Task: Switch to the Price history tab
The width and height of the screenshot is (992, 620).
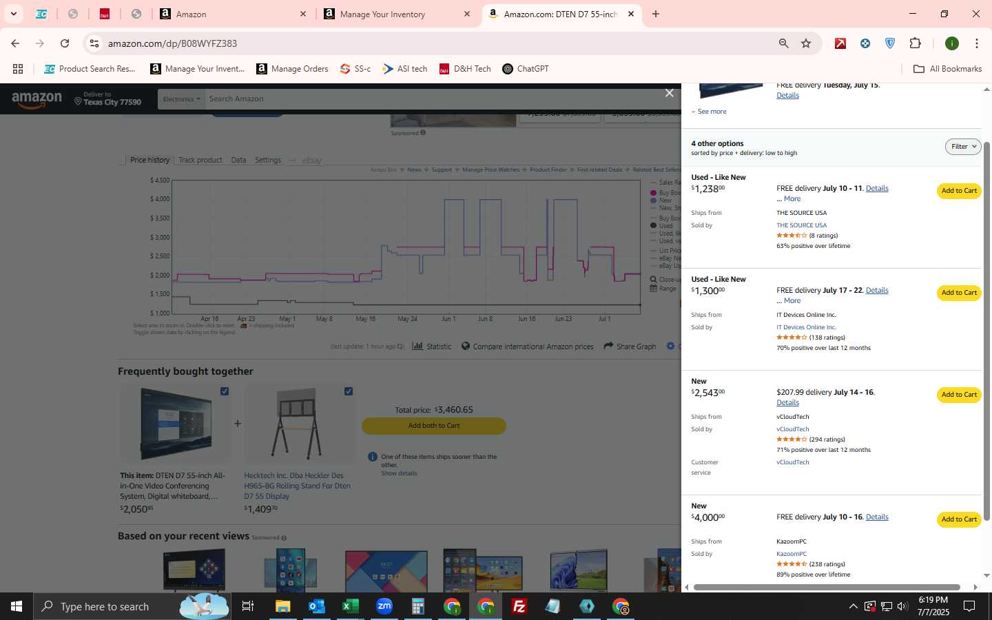Action: [x=149, y=160]
